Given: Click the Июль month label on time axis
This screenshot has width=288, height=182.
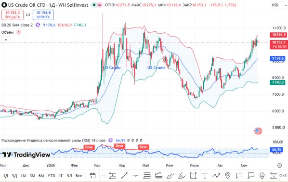Looking at the screenshot, I should [194, 165].
